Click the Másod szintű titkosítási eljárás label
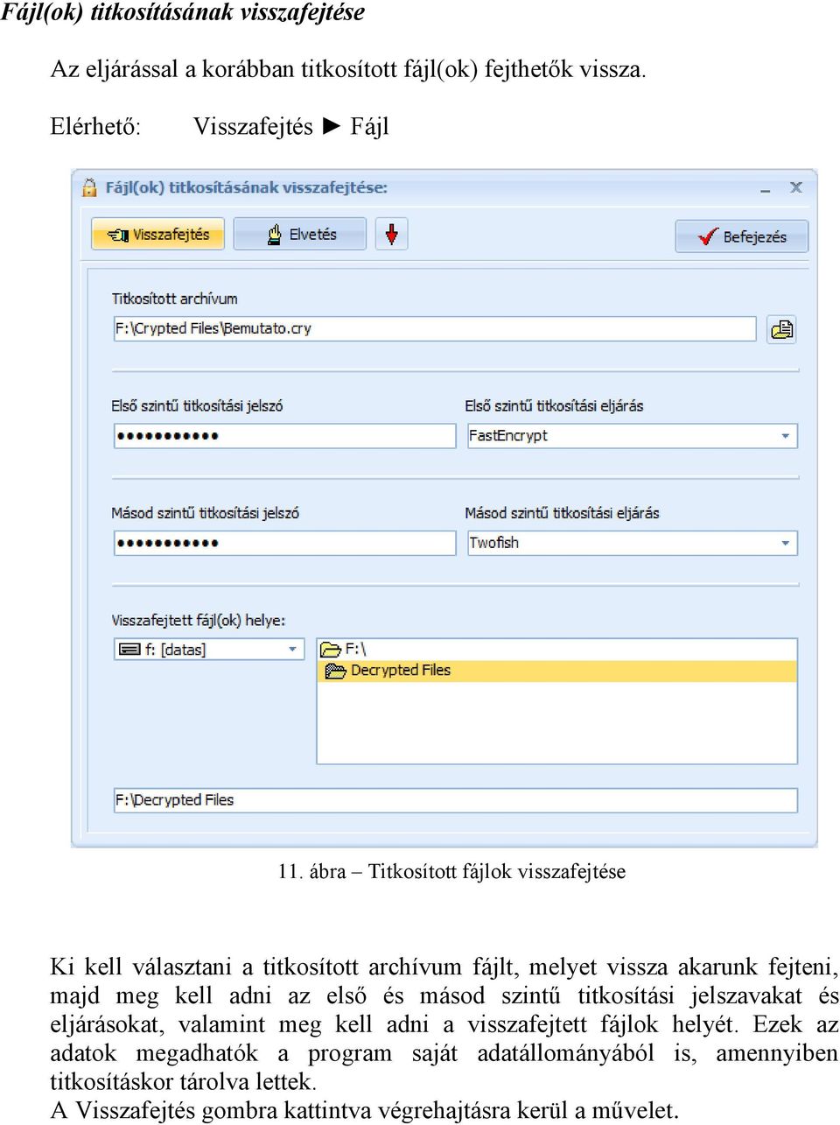Image resolution: width=840 pixels, height=1125 pixels. [562, 513]
